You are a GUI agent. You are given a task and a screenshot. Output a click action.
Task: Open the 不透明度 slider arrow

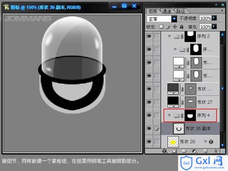214,18
